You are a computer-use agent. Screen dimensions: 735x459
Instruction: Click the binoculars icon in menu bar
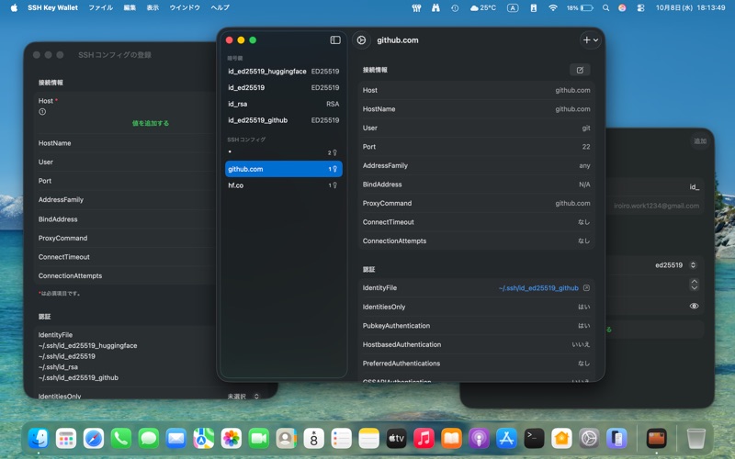click(x=435, y=7)
